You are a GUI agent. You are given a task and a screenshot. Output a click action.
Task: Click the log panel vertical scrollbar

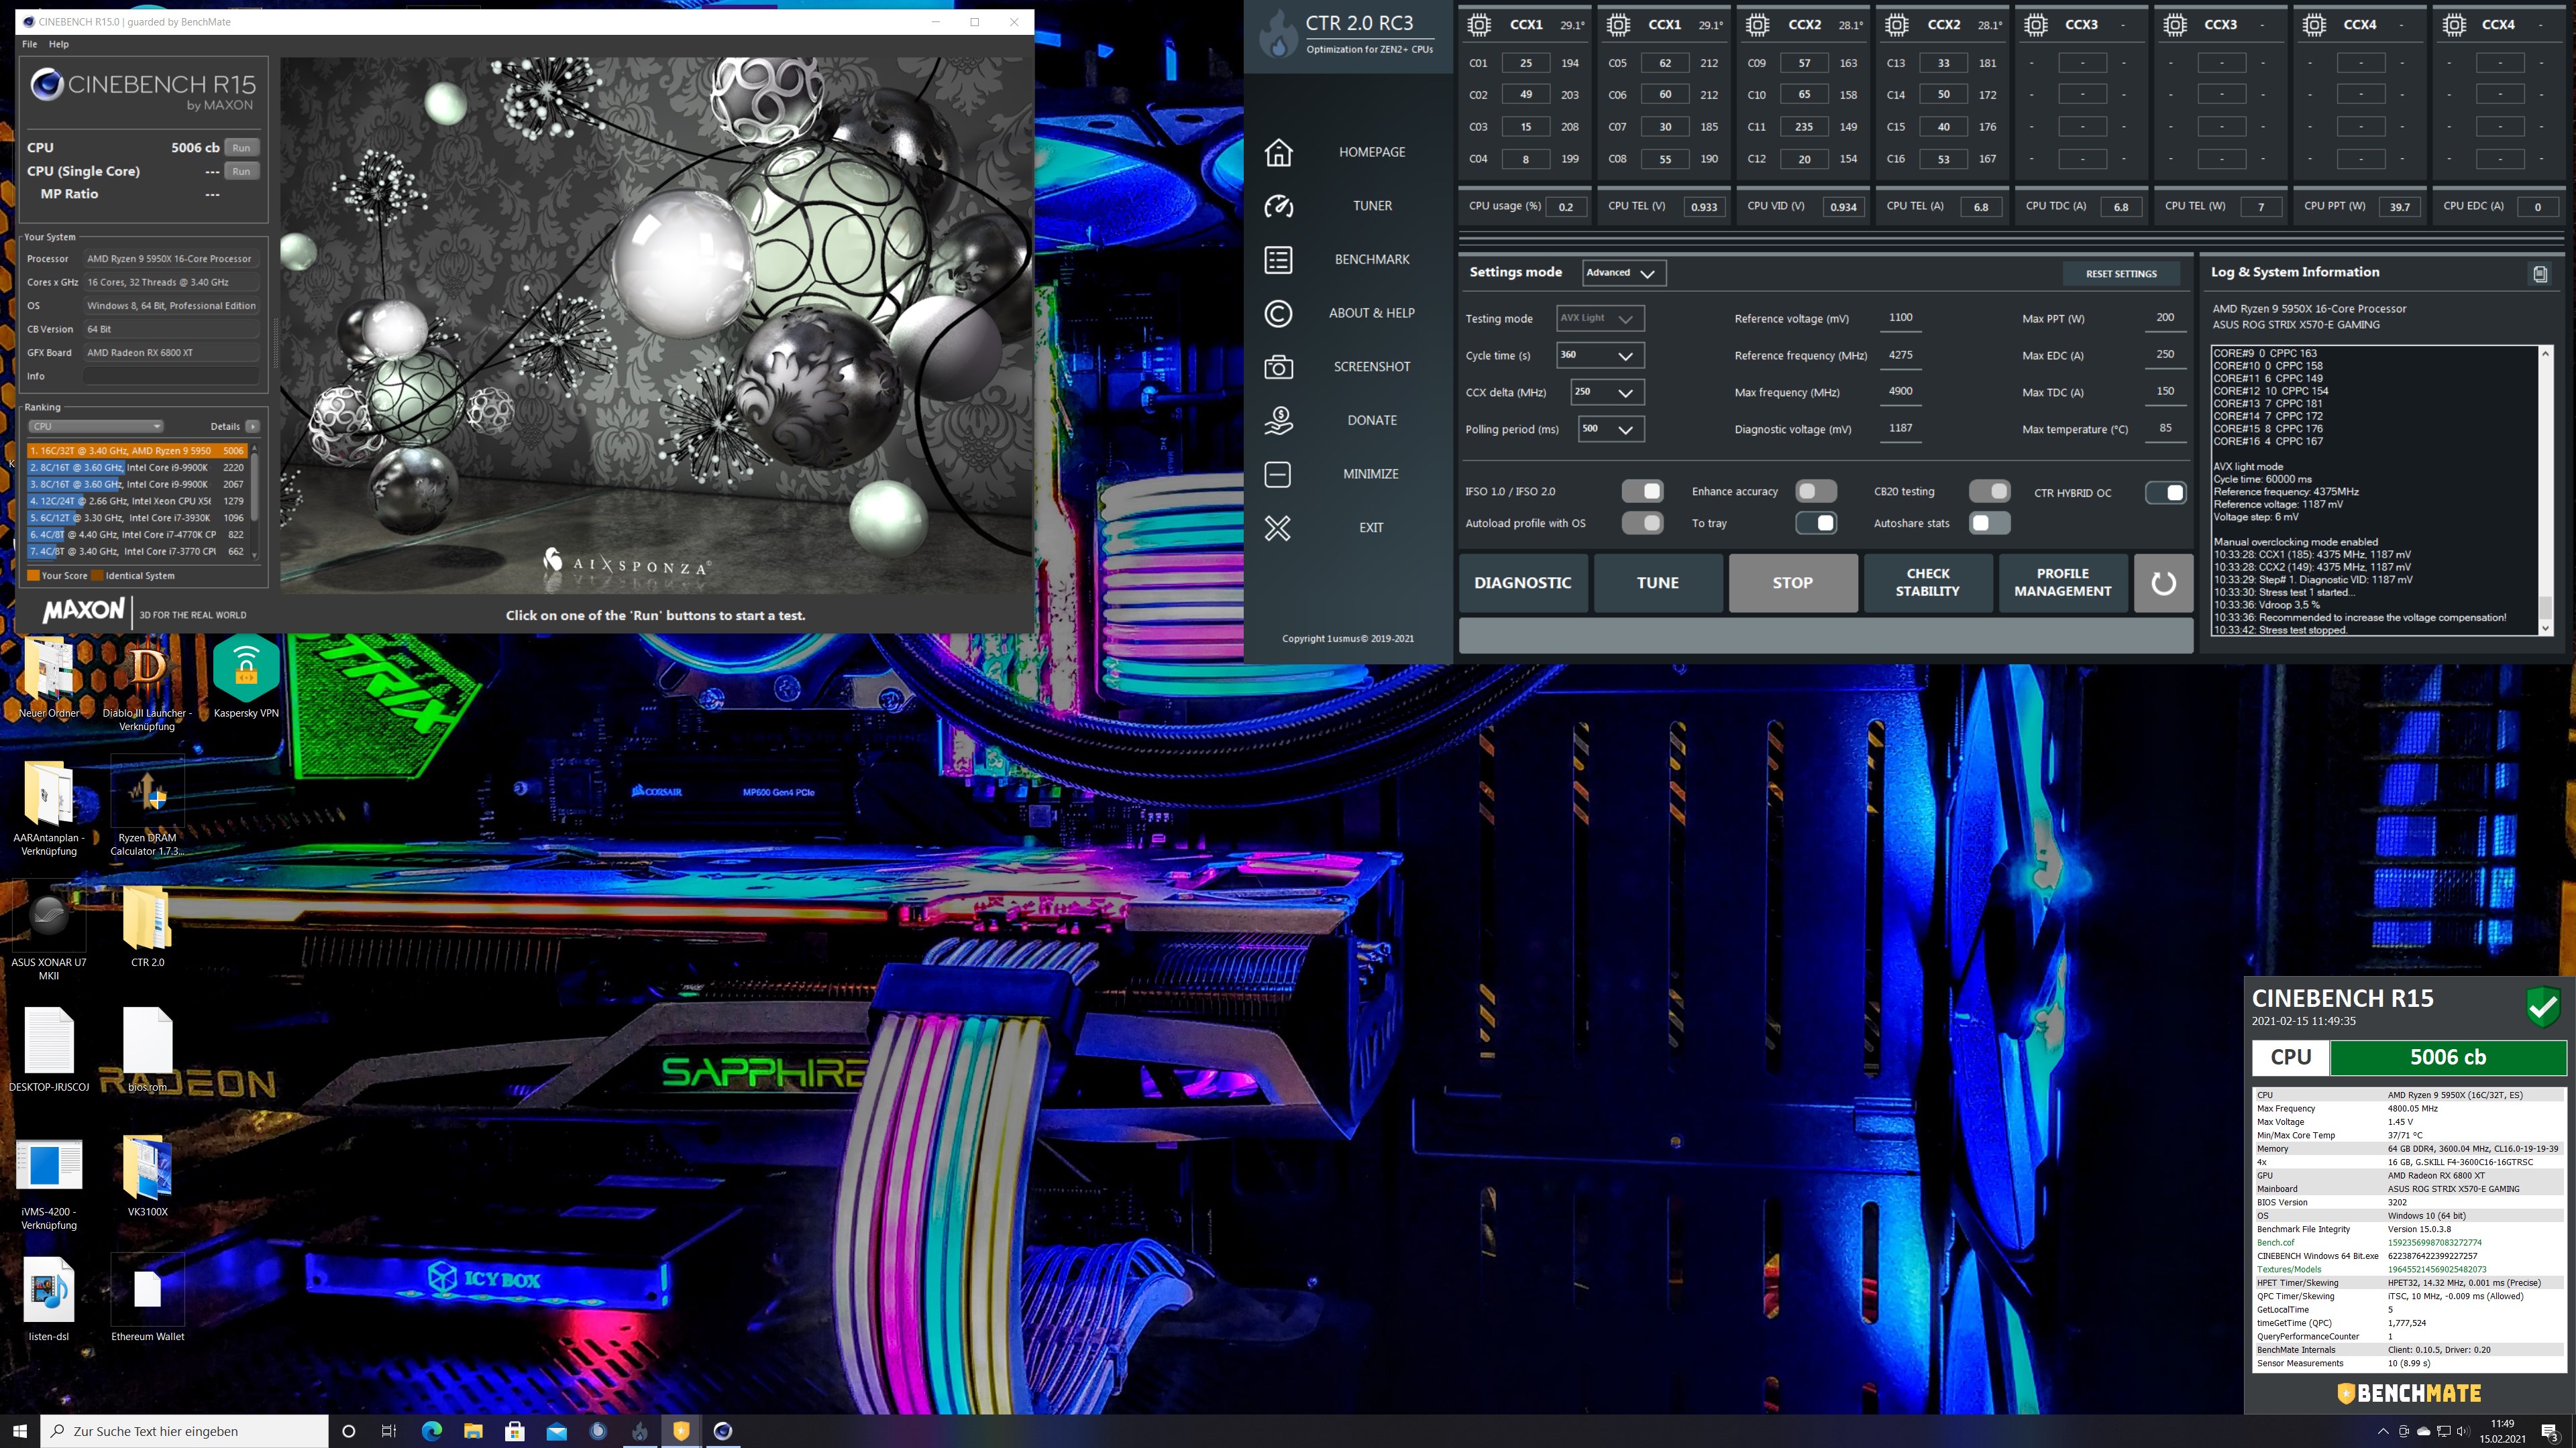pos(2546,491)
